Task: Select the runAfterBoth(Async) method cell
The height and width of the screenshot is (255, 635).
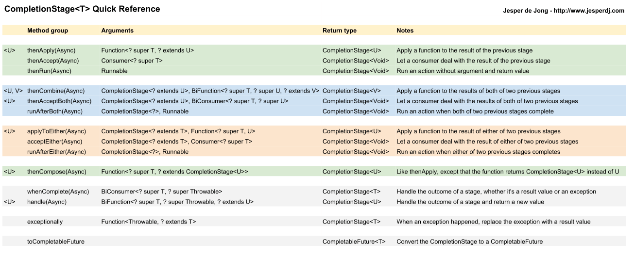Action: [54, 112]
